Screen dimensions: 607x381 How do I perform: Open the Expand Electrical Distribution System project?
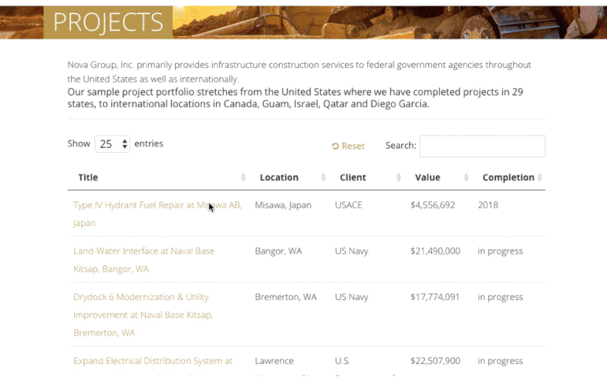pos(153,361)
